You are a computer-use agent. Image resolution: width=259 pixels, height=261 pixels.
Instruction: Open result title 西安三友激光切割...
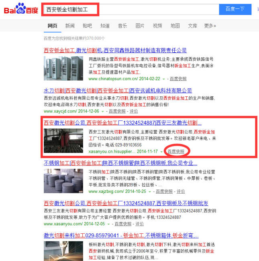123,123
